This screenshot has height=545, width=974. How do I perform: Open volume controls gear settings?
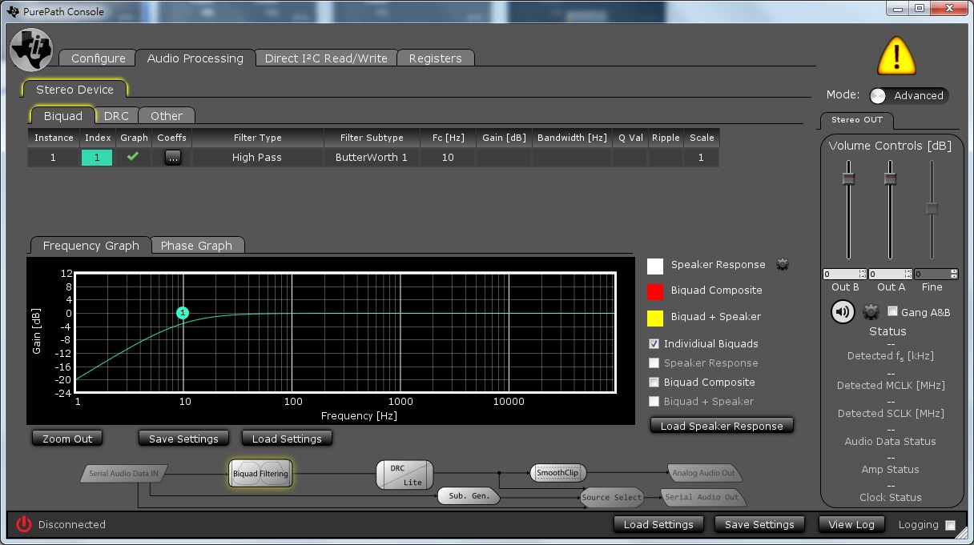coord(871,312)
